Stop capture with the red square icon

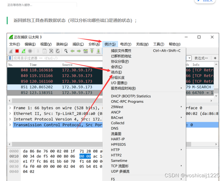pos(17,51)
